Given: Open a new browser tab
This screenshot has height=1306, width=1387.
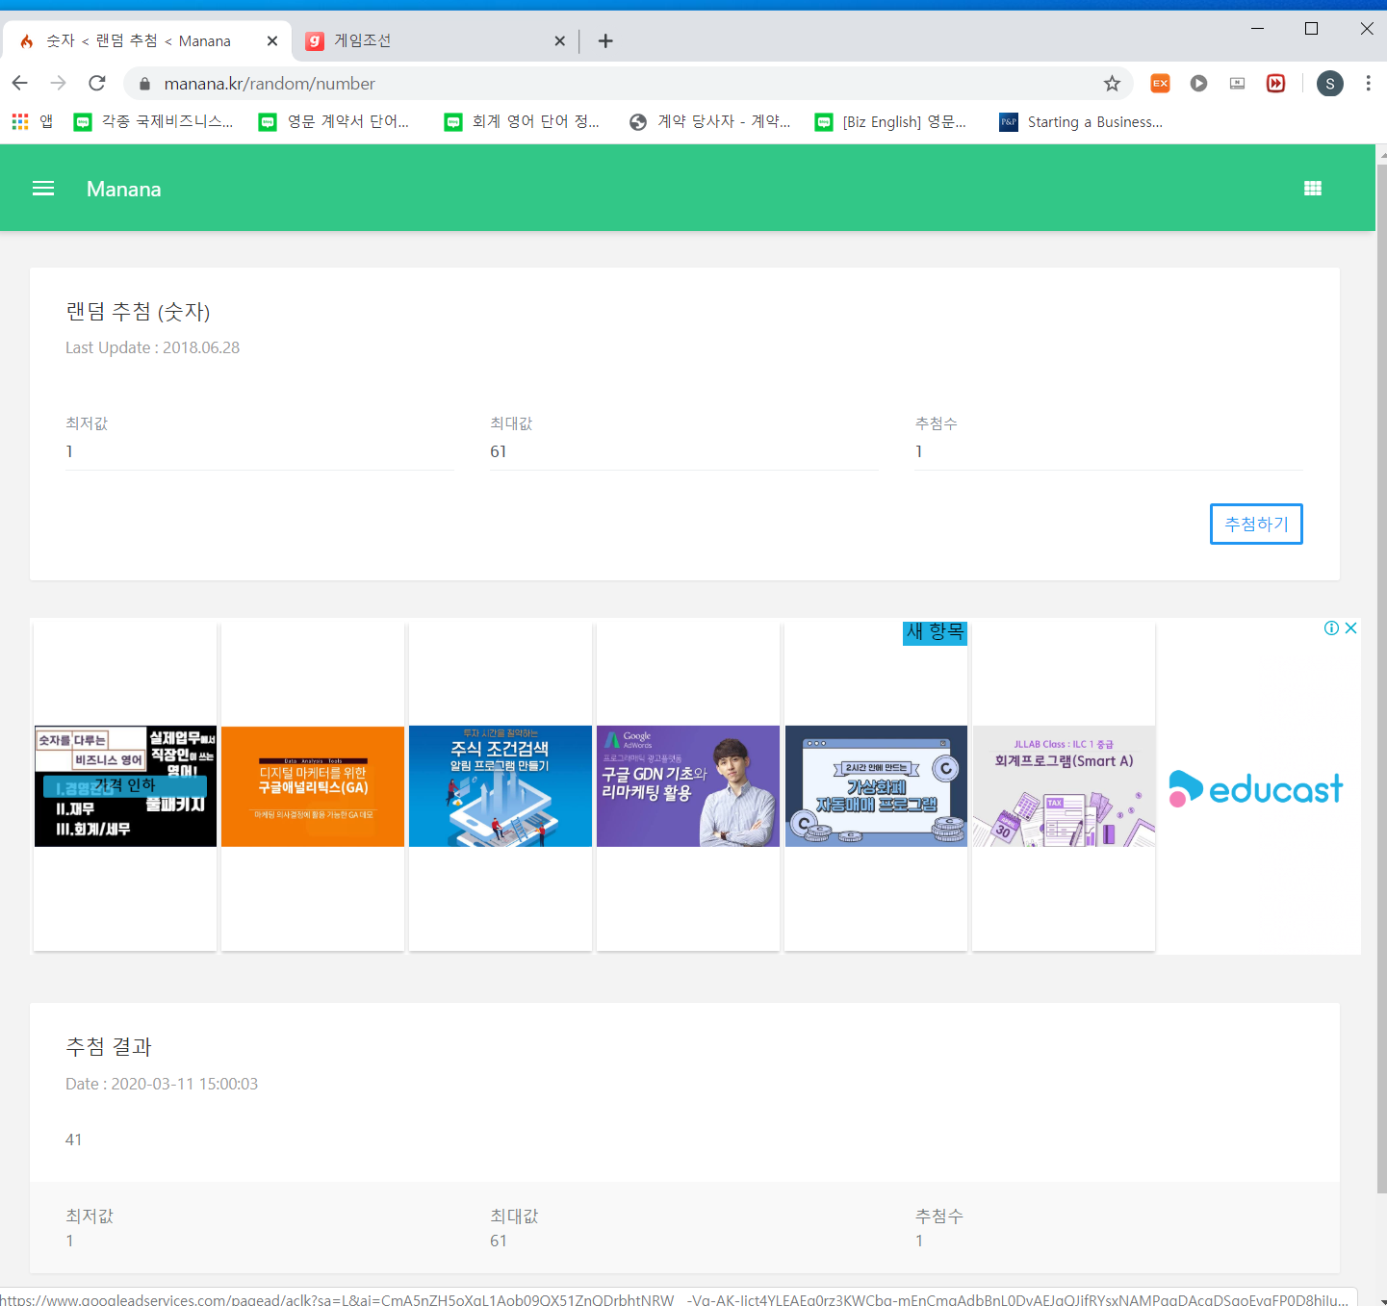Looking at the screenshot, I should coord(605,40).
